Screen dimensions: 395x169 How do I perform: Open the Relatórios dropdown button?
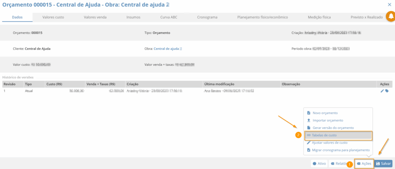pyautogui.click(x=338, y=164)
